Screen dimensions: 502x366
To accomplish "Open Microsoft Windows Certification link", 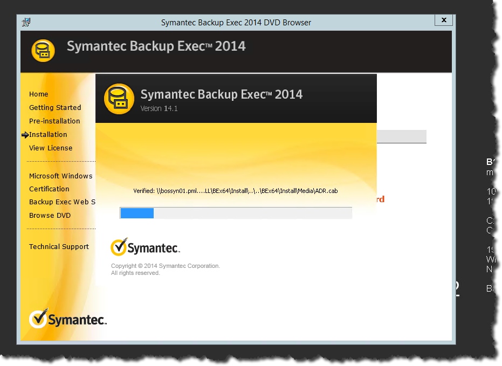I will click(x=60, y=182).
